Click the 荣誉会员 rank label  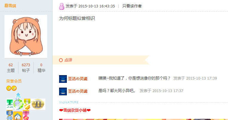click(x=14, y=81)
